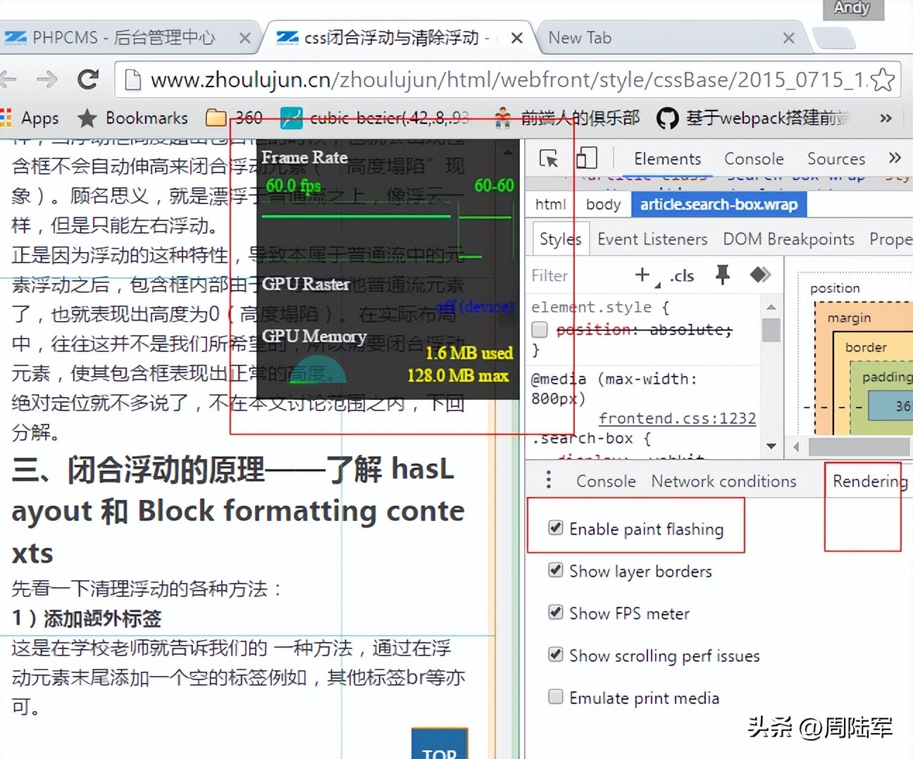Open the frontend.css:1232 source link
Viewport: 913px width, 759px height.
677,418
